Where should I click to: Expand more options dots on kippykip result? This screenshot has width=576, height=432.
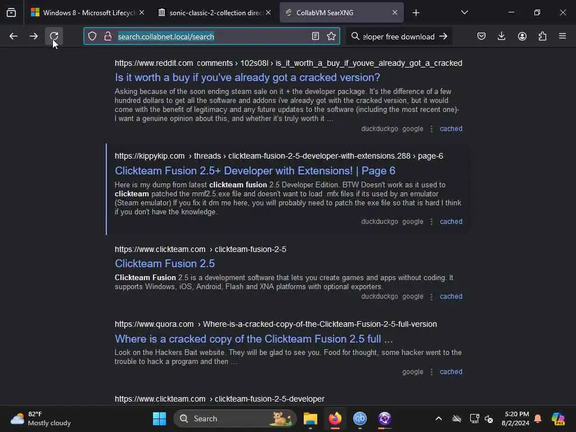point(431,222)
